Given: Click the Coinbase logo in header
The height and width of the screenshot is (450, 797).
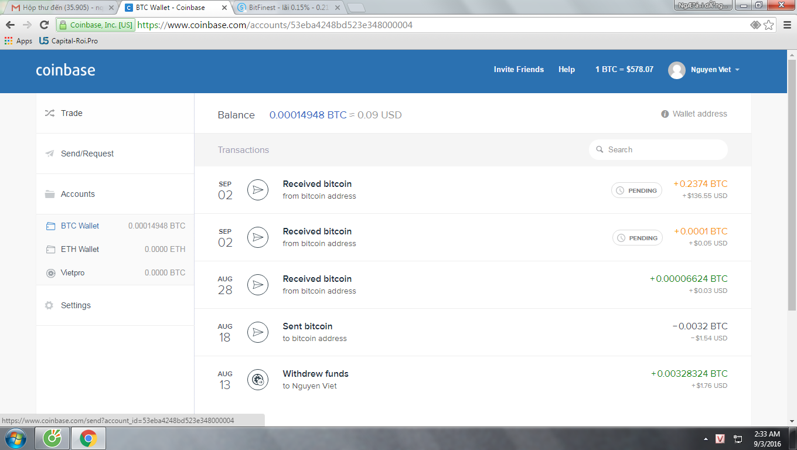Looking at the screenshot, I should click(66, 70).
